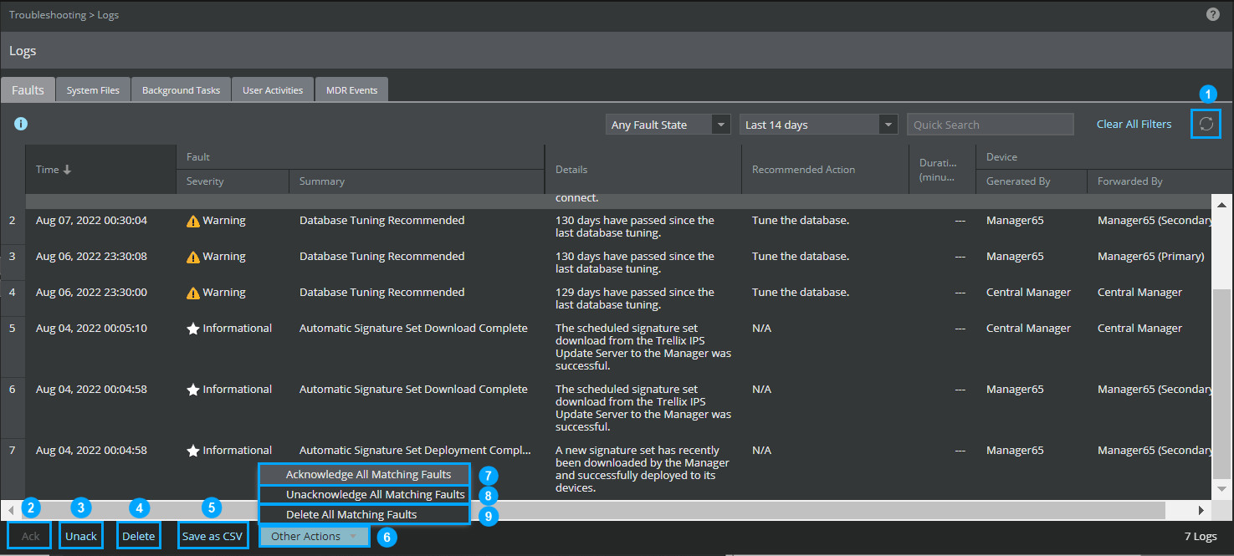The width and height of the screenshot is (1234, 556).
Task: Click the Ack button
Action: pyautogui.click(x=30, y=536)
